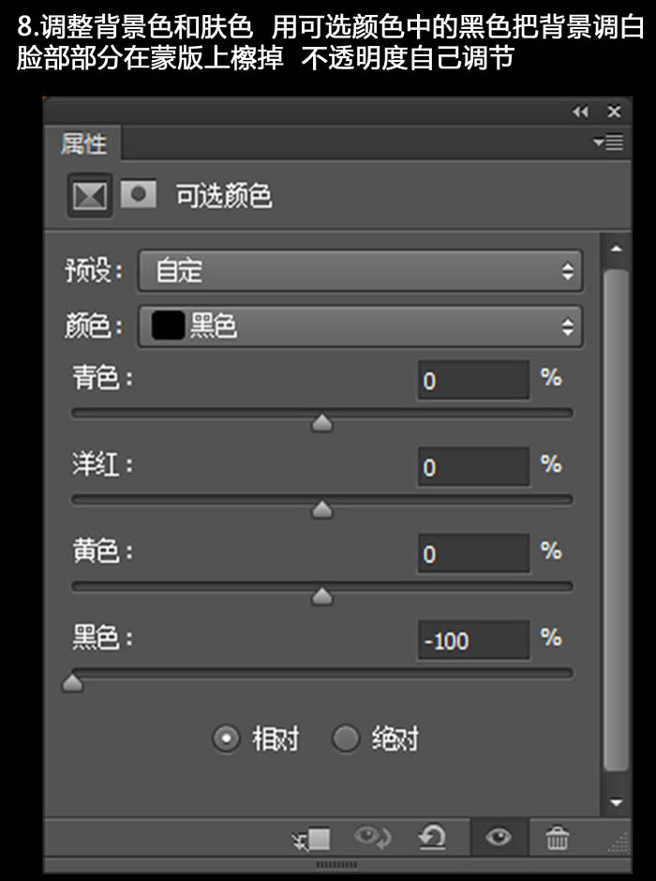The width and height of the screenshot is (656, 881).
Task: Click the black color swatch in 颜色 dropdown
Action: click(168, 326)
